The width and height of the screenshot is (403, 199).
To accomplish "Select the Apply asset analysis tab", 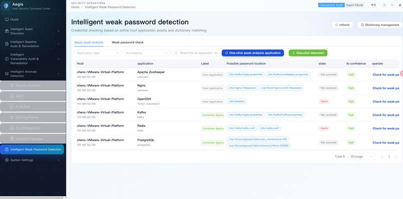I will (x=88, y=42).
